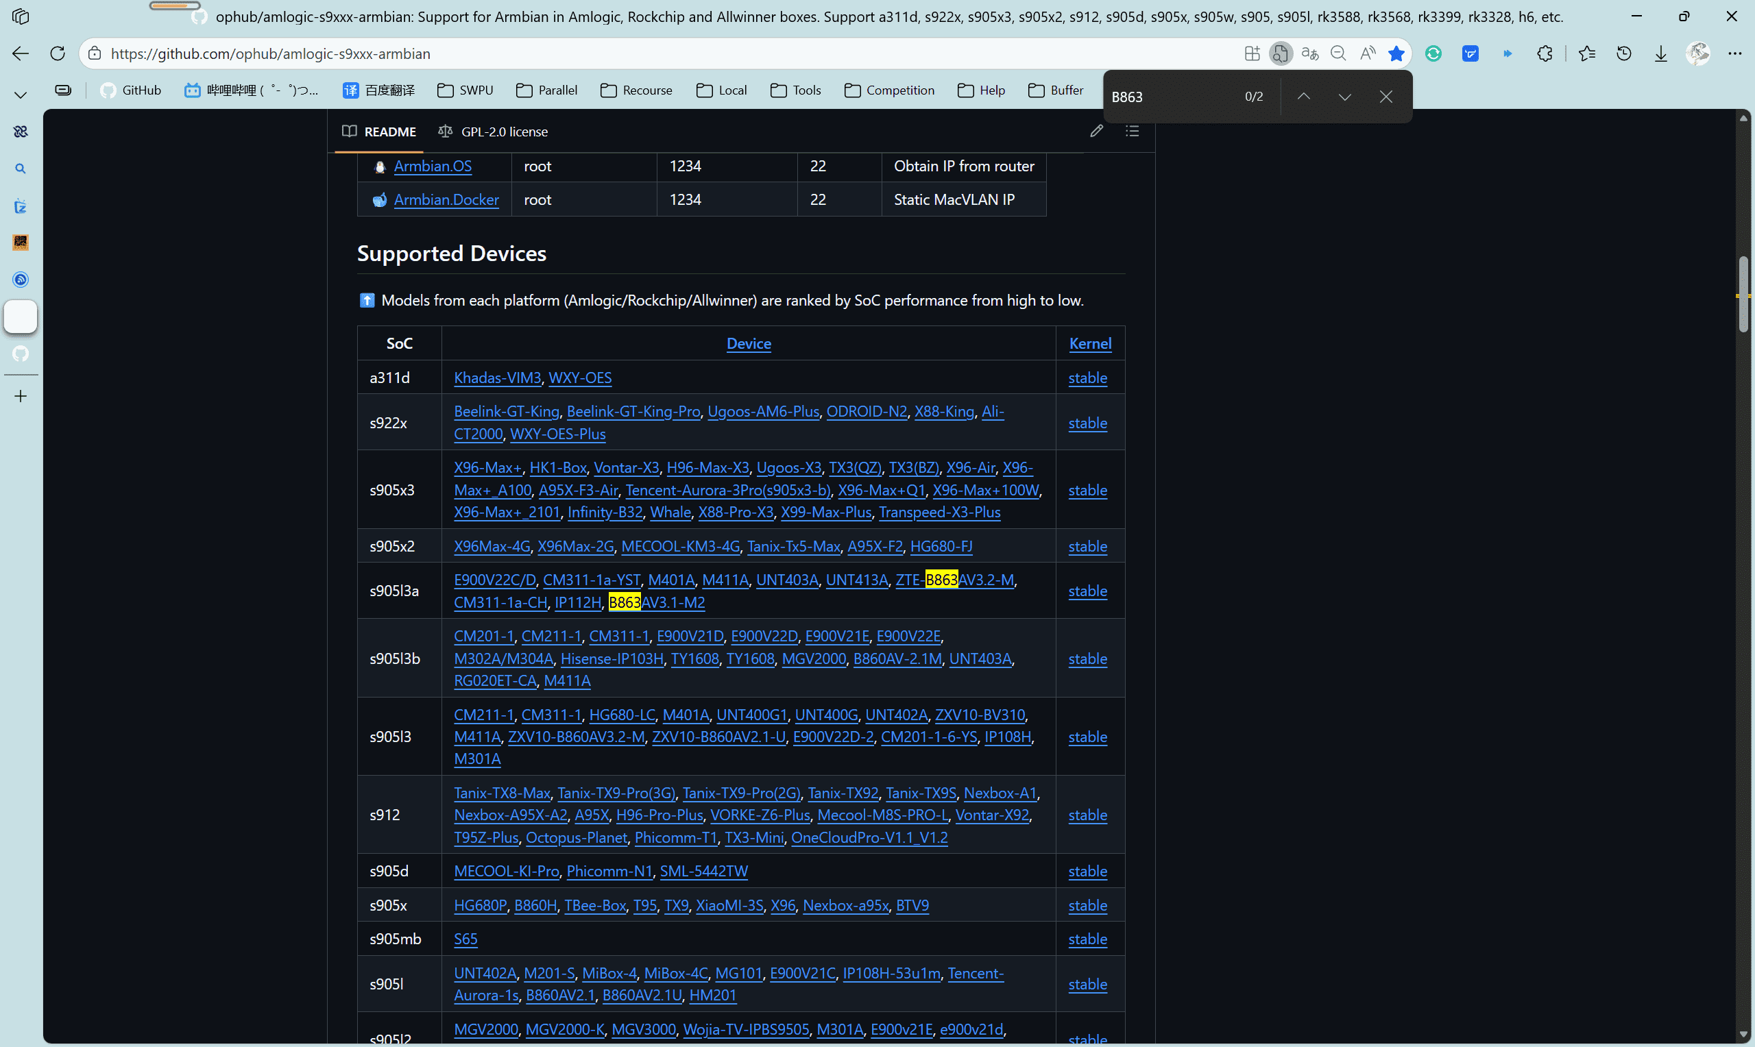
Task: Toggle the translate page icon
Action: coord(1309,53)
